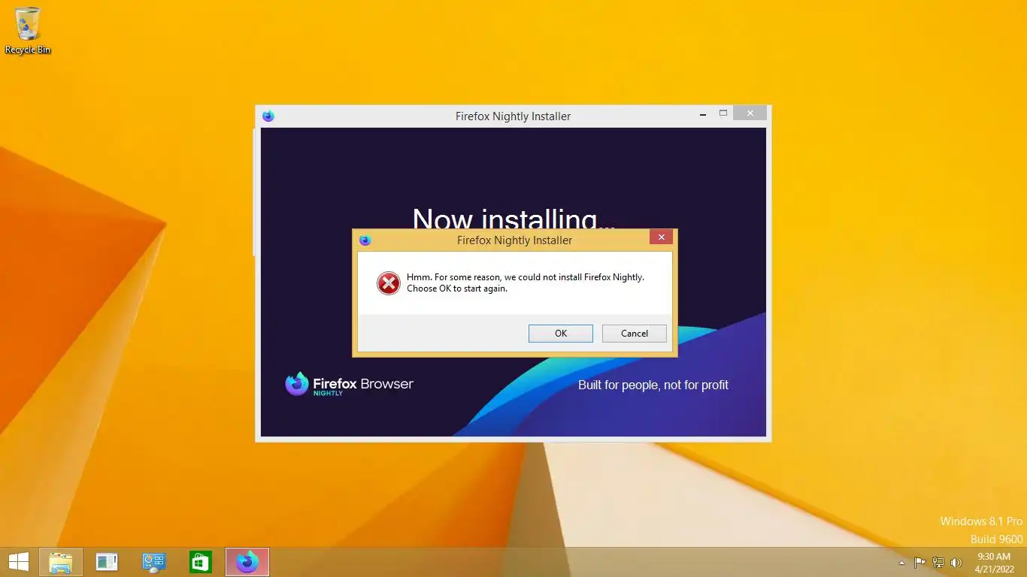
Task: Open the document viewer taskbar icon
Action: 108,562
